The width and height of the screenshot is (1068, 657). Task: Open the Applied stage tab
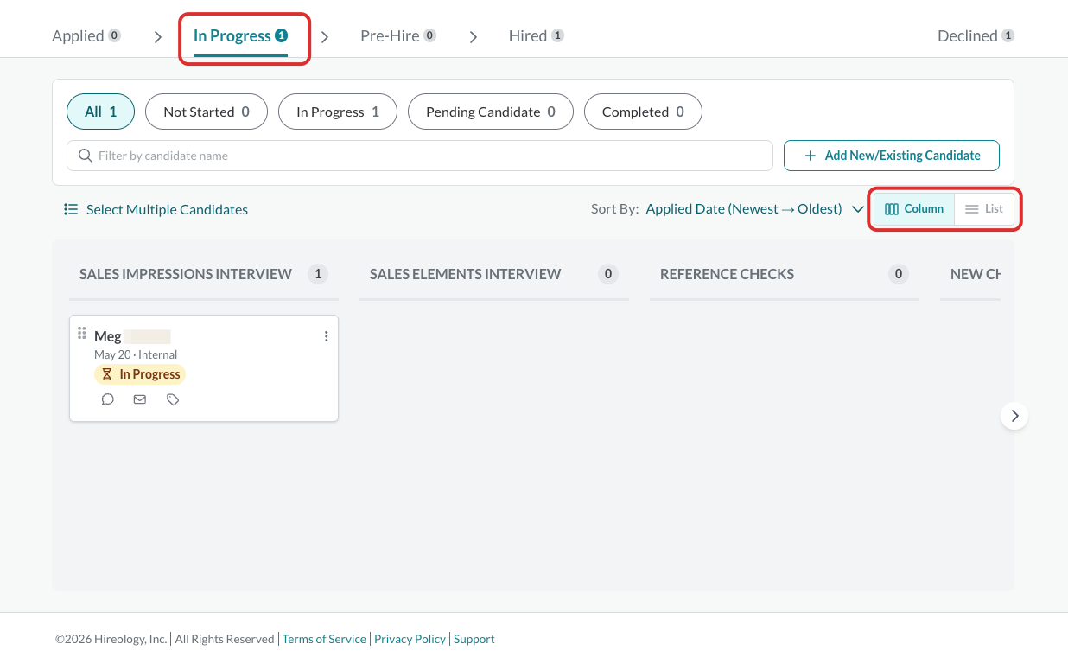(86, 35)
